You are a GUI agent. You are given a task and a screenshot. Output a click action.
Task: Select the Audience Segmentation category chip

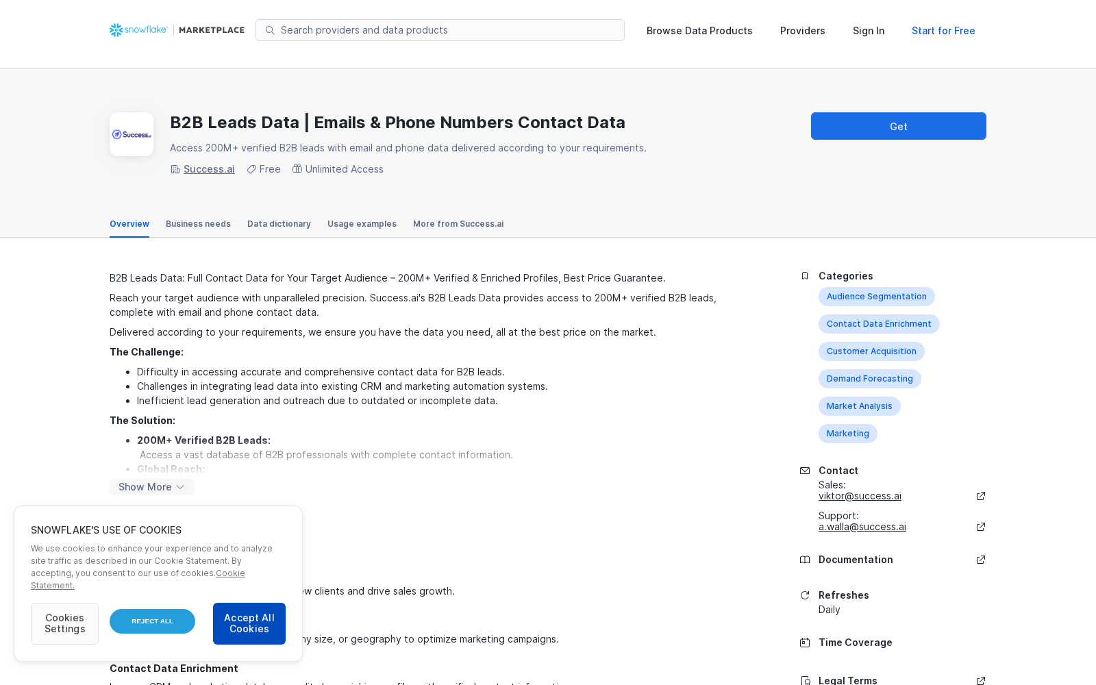[x=877, y=297]
